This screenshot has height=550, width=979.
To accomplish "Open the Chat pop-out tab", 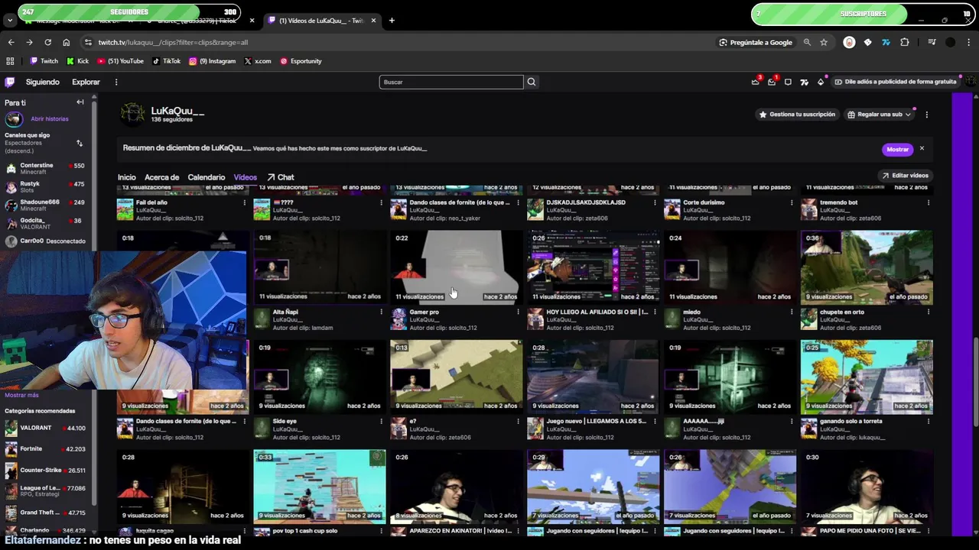I will tap(280, 177).
